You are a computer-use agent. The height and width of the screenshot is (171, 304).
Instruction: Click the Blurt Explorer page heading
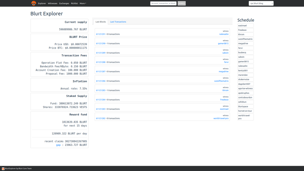(x=46, y=14)
